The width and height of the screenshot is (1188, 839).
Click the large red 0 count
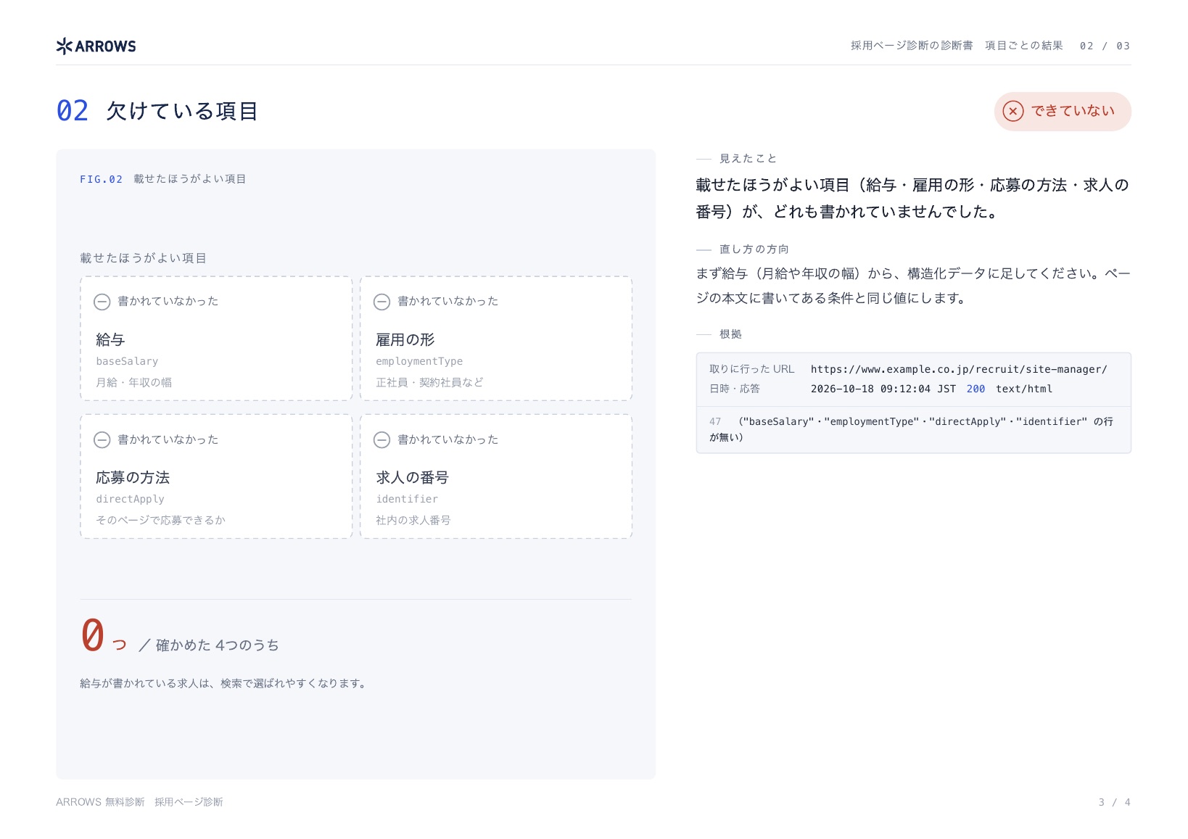(x=93, y=635)
